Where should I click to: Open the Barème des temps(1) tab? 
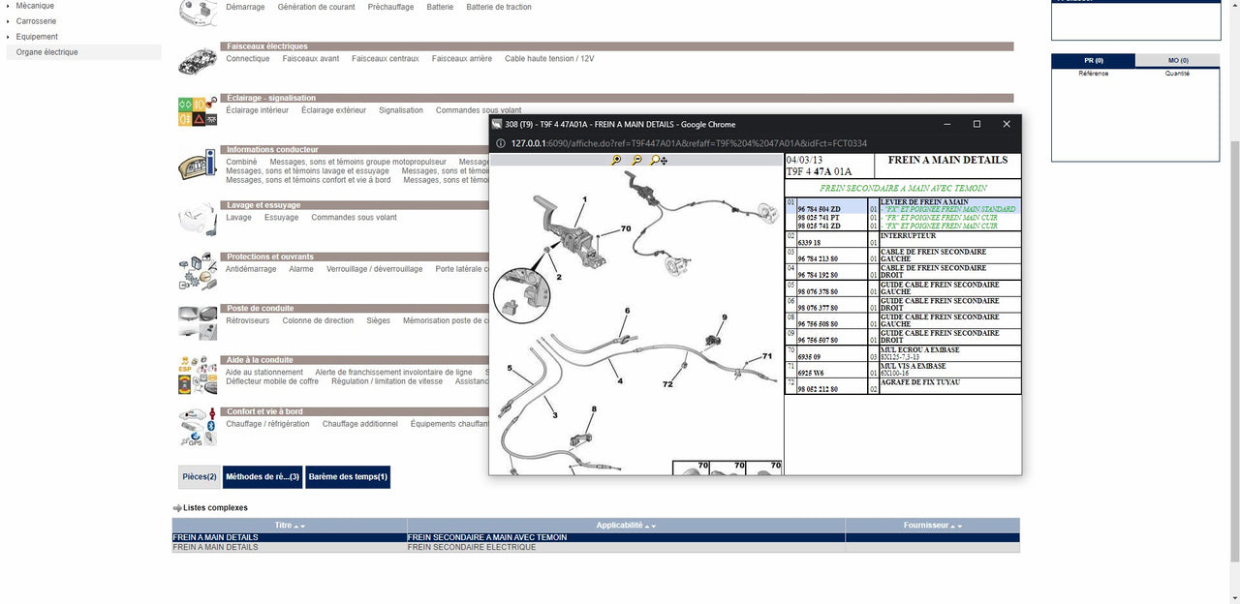pyautogui.click(x=348, y=477)
